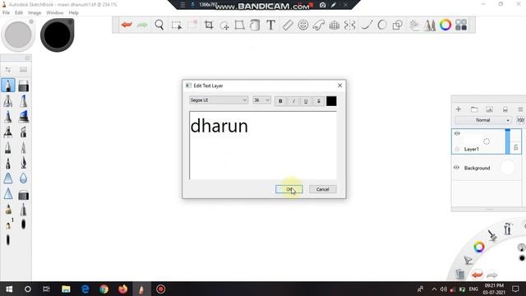Screen dimensions: 526x296
Task: Open the Normal blend mode dropdown
Action: (482, 120)
